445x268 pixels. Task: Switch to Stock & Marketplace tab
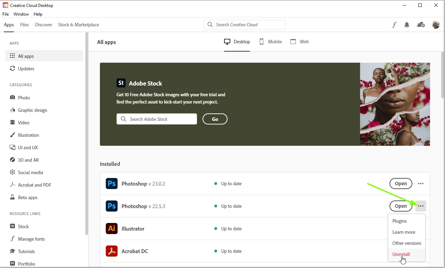tap(78, 25)
